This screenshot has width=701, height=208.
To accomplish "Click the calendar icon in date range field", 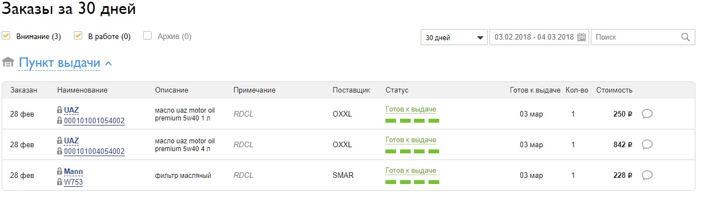I will click(581, 37).
